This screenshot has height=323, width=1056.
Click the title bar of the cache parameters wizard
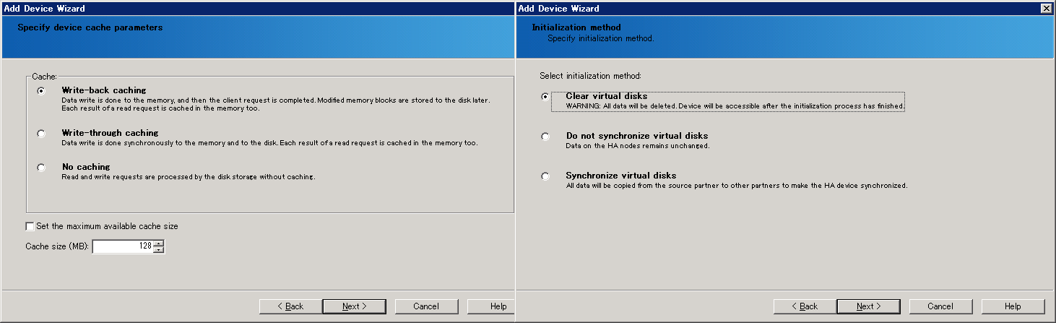pyautogui.click(x=257, y=8)
